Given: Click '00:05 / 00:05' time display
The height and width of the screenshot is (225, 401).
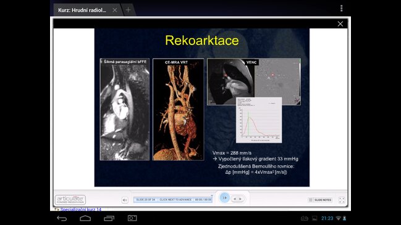Looking at the screenshot, I should [203, 200].
